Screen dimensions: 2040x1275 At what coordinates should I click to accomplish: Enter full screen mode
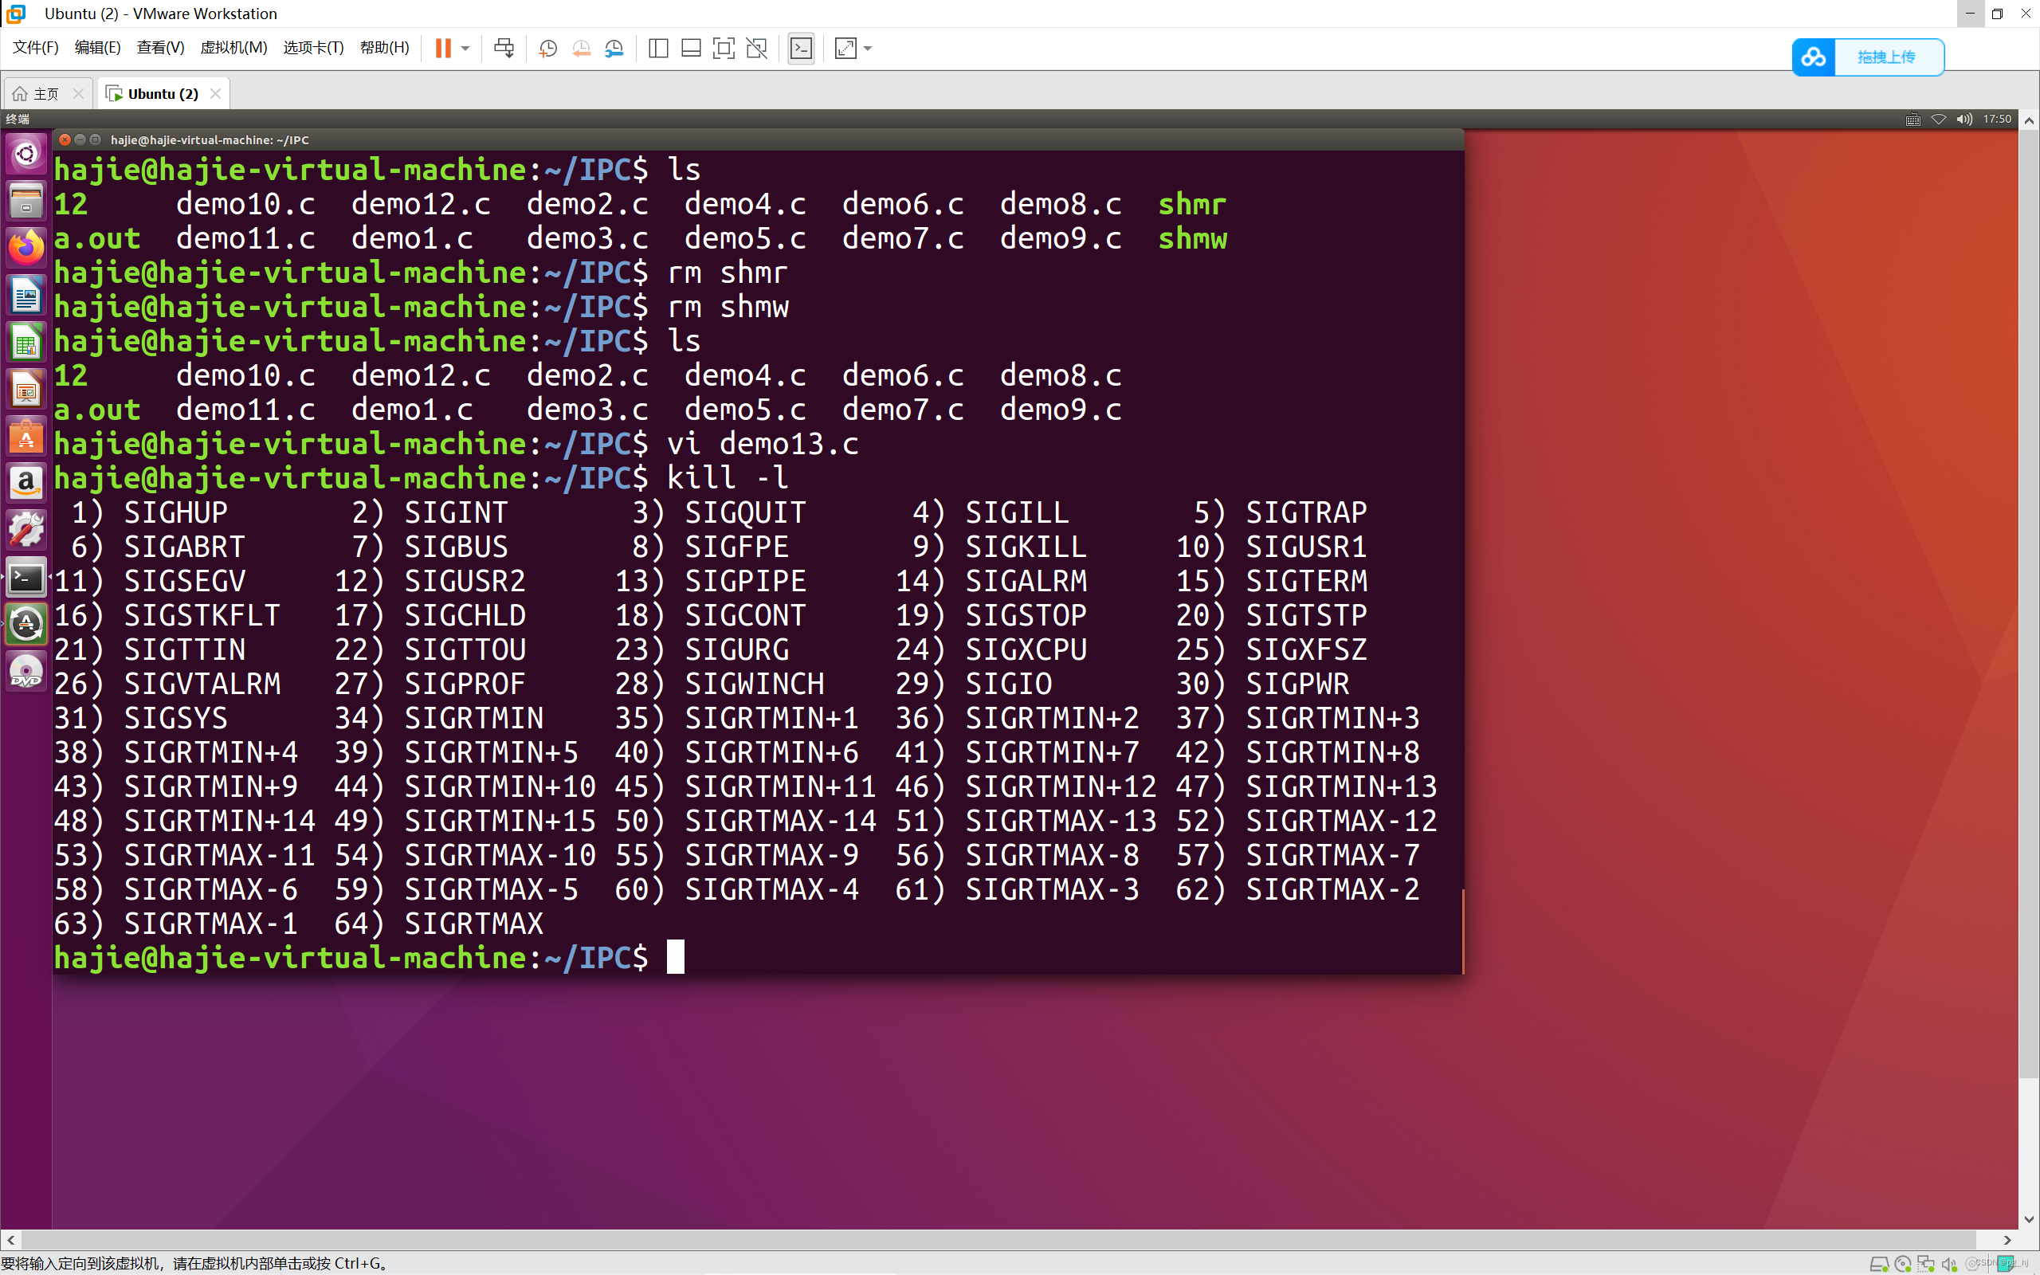coord(724,48)
